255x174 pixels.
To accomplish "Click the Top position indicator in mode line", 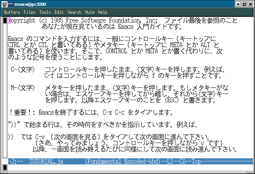I will 196,161.
